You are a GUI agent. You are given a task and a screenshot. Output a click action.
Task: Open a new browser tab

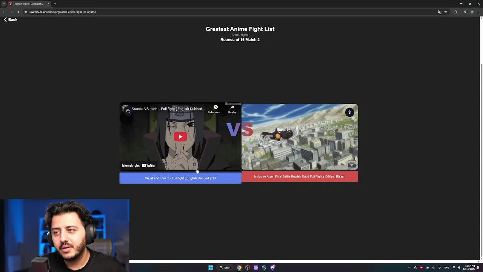click(55, 4)
